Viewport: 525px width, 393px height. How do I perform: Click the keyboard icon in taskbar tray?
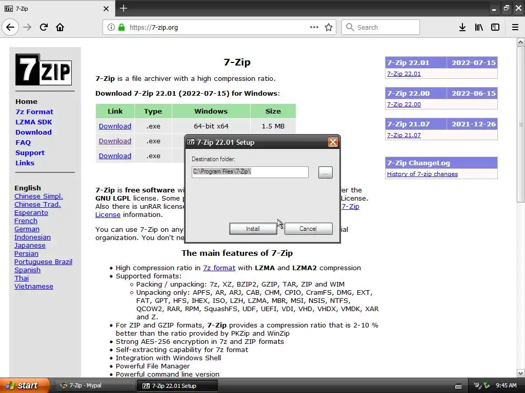point(458,386)
